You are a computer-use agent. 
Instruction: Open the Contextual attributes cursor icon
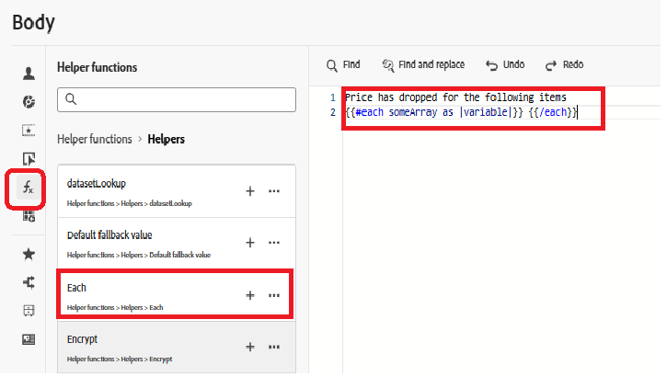coord(29,159)
